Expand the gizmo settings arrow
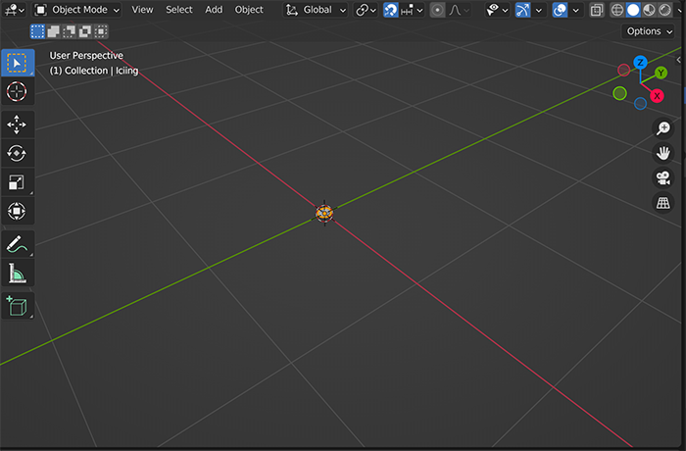 (x=539, y=10)
